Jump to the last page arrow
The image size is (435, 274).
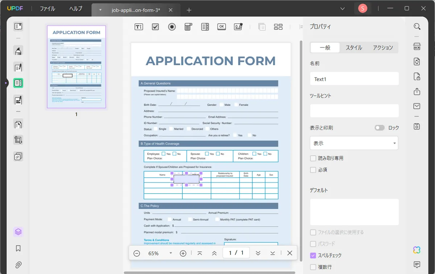pyautogui.click(x=273, y=253)
